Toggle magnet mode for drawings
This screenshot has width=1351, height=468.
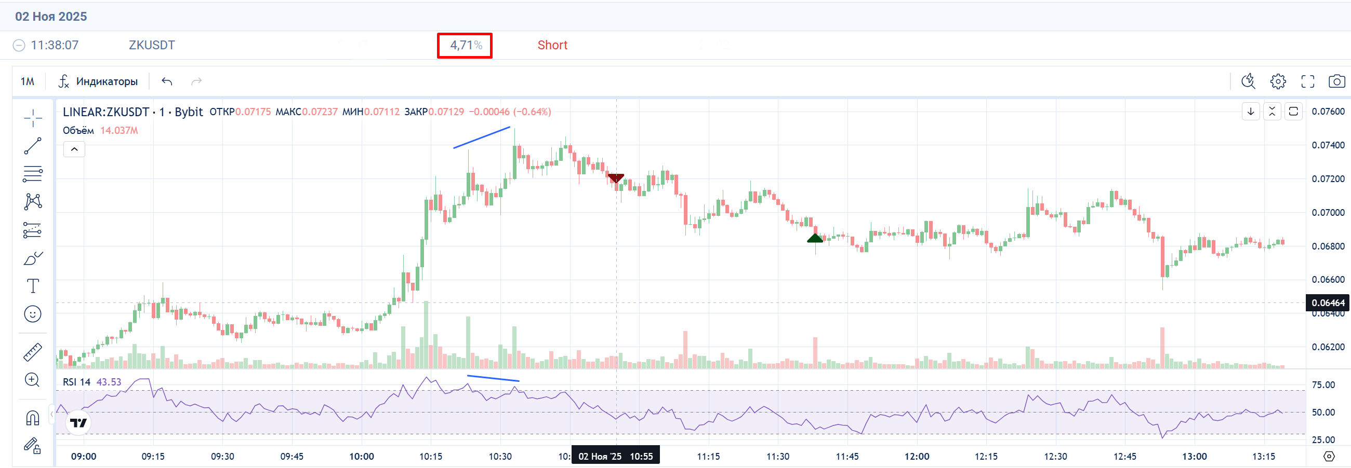33,418
